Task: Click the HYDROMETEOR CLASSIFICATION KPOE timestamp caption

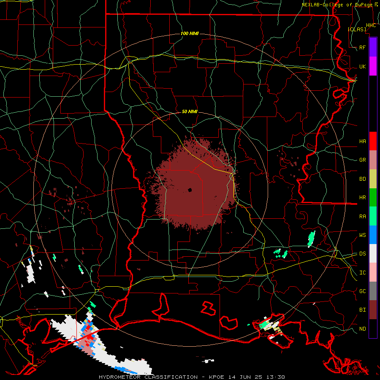Action: click(192, 377)
